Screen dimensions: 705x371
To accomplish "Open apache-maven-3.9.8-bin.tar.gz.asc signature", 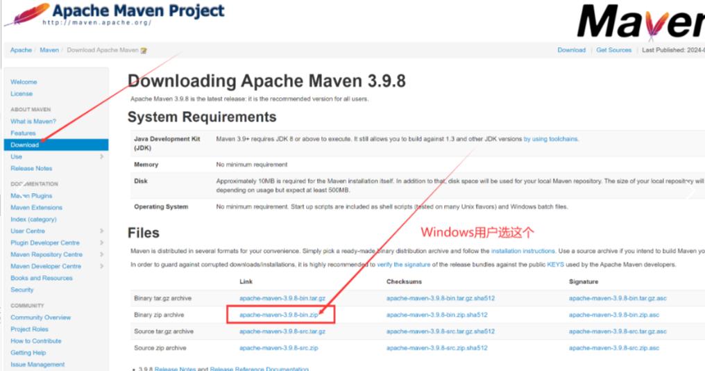I will pyautogui.click(x=618, y=298).
